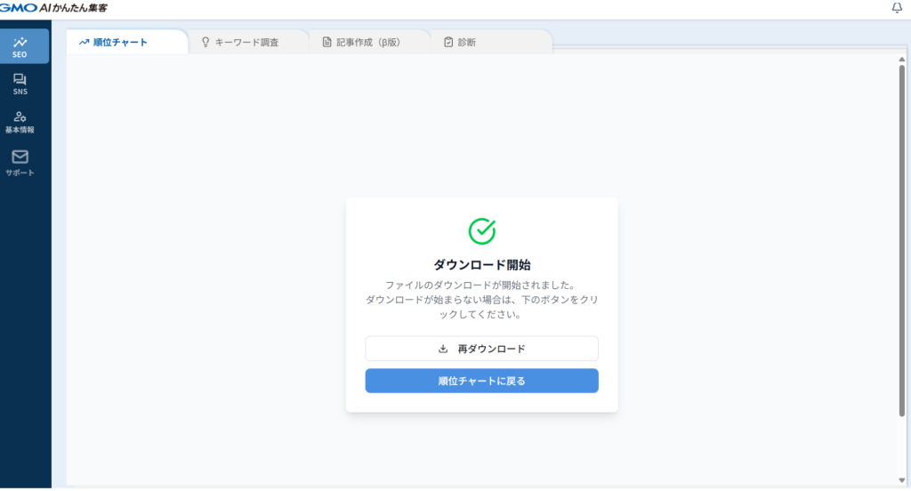Viewport: 911px width, 491px height.
Task: Click the clipboard icon on 診断 tab
Action: (x=448, y=42)
